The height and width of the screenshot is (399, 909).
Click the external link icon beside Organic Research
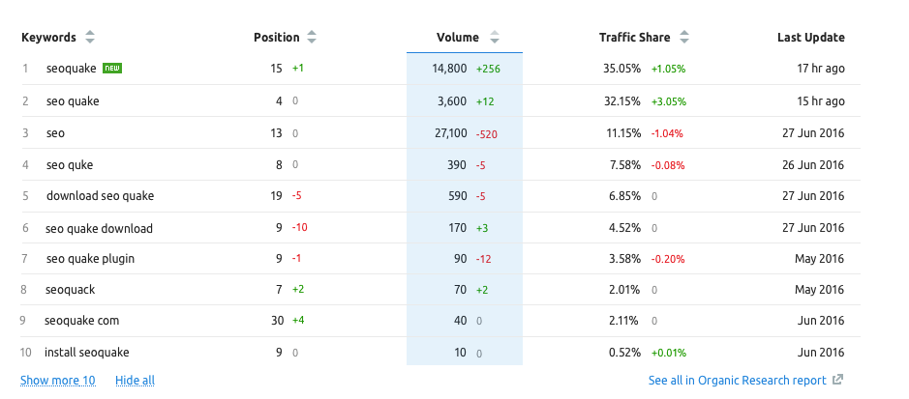pos(837,381)
